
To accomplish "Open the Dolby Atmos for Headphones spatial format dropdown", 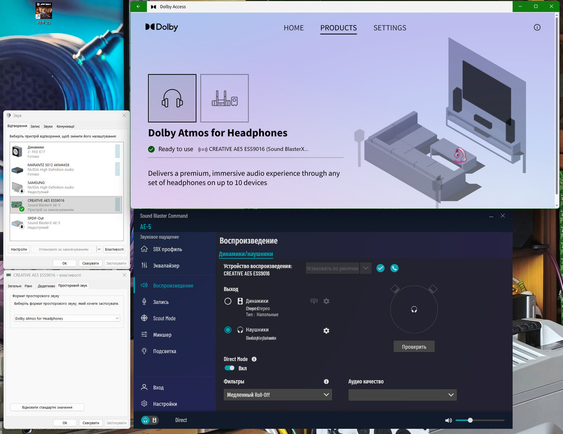I will pos(67,318).
